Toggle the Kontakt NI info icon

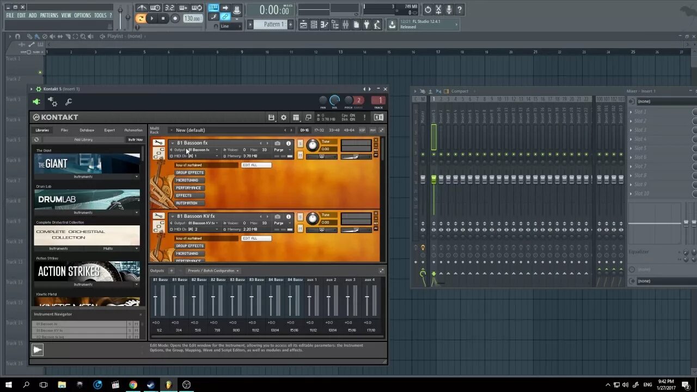[378, 117]
